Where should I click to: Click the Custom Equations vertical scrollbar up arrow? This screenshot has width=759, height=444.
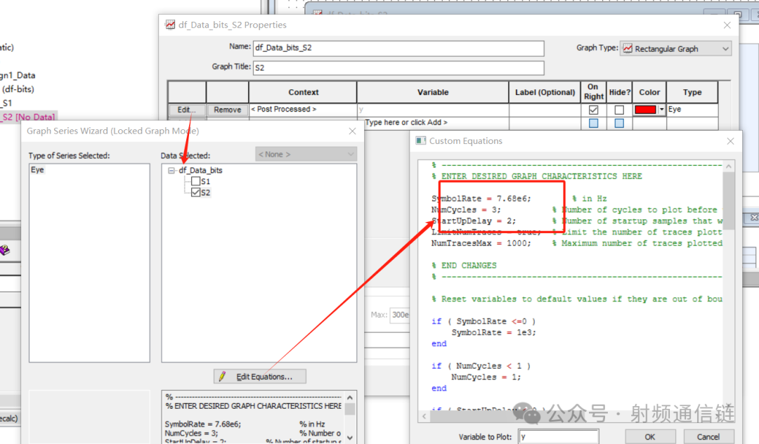pyautogui.click(x=729, y=166)
